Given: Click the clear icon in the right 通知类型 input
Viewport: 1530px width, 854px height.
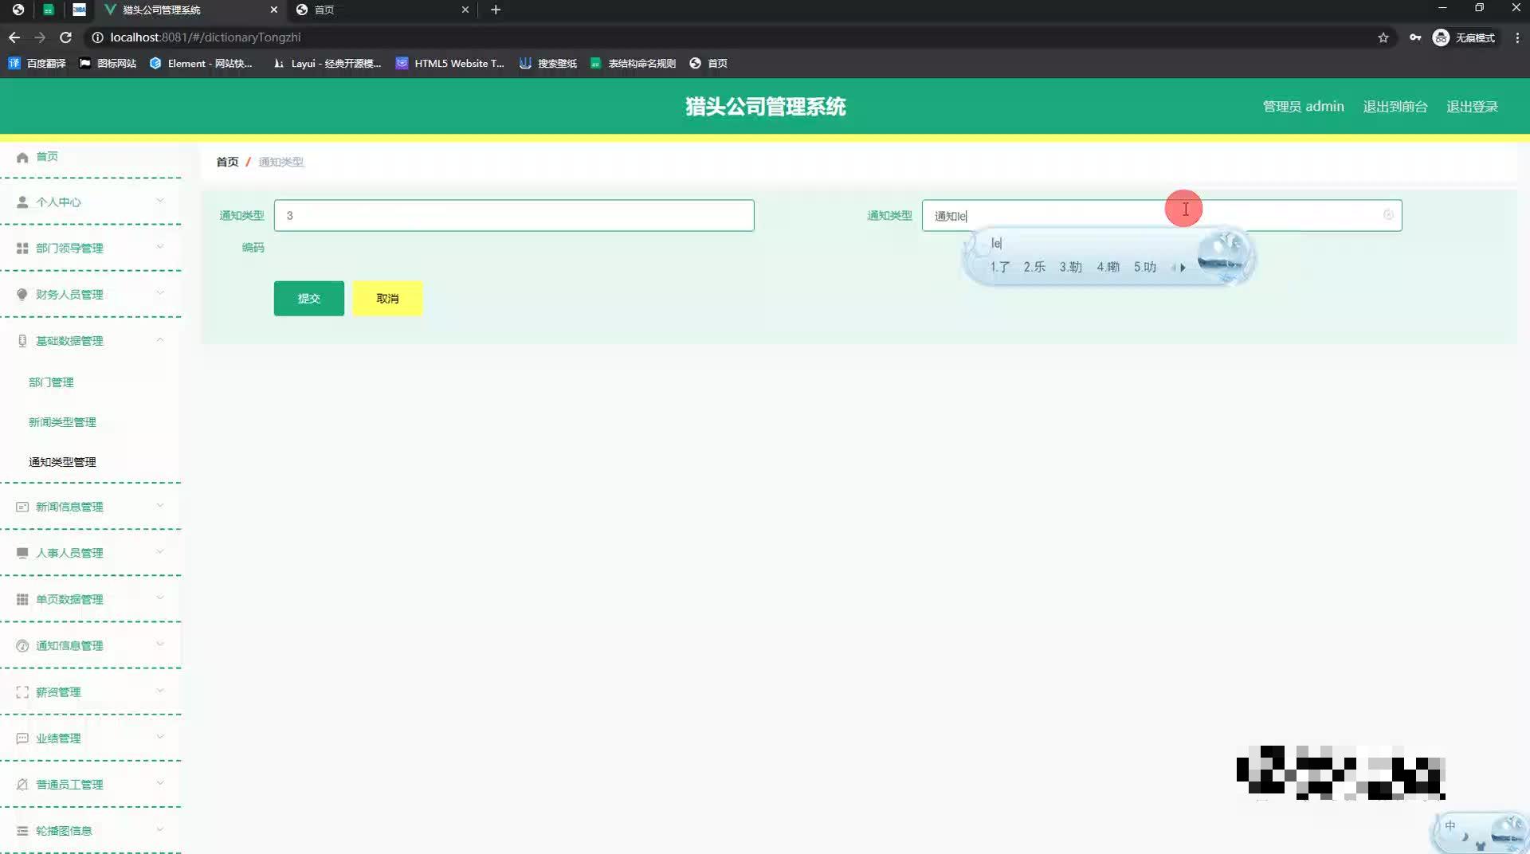Looking at the screenshot, I should coord(1387,215).
